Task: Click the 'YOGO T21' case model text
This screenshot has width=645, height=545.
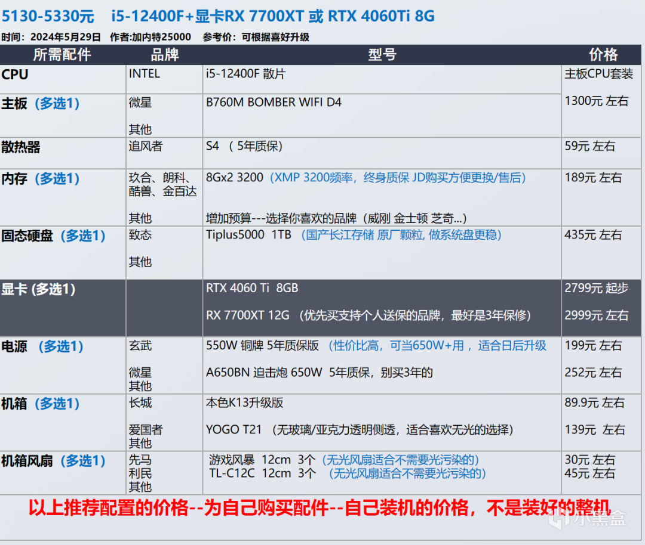Action: [234, 429]
